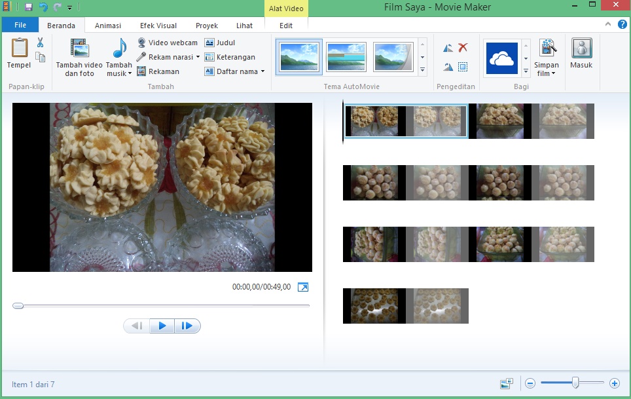Select last clip in bottom storyboard row
This screenshot has height=399, width=631.
(406, 306)
